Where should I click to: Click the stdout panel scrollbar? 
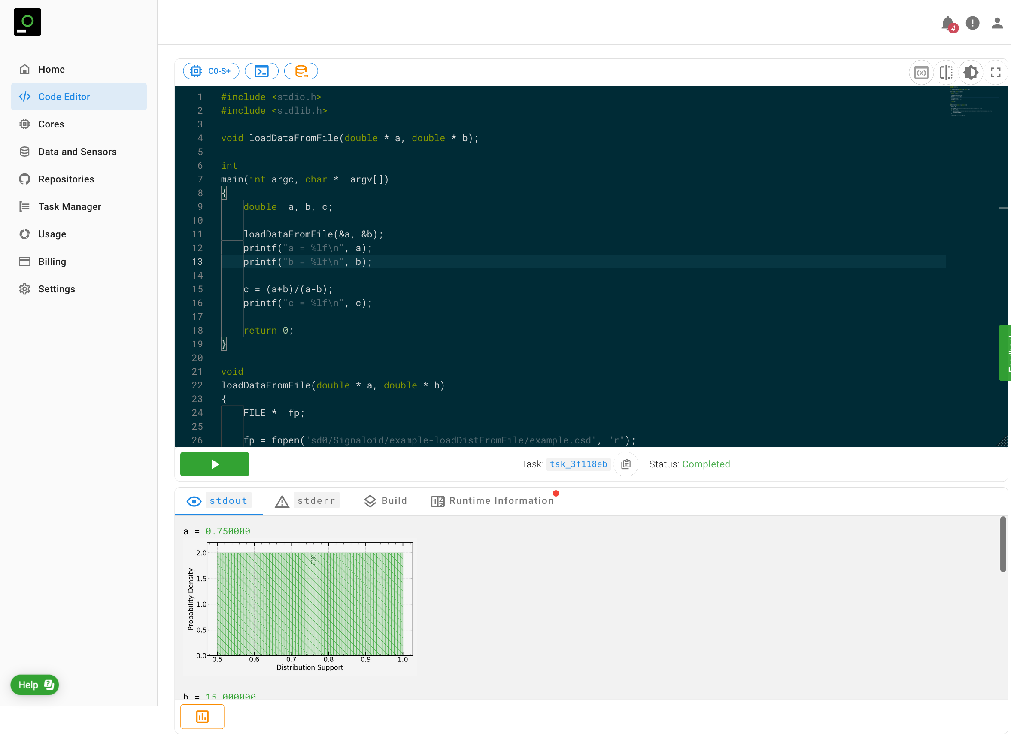pyautogui.click(x=1002, y=544)
